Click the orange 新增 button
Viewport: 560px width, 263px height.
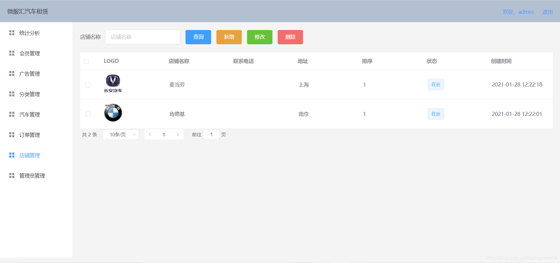point(229,37)
